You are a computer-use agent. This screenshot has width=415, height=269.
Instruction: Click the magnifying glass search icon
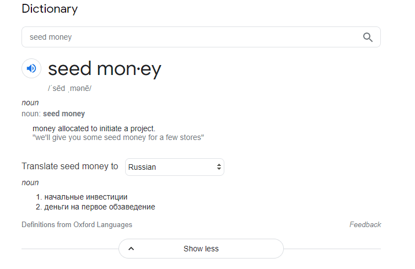[368, 37]
